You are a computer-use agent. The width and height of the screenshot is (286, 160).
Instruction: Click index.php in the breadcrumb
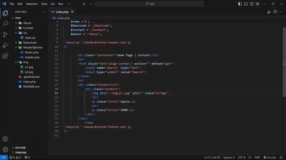click(x=63, y=18)
